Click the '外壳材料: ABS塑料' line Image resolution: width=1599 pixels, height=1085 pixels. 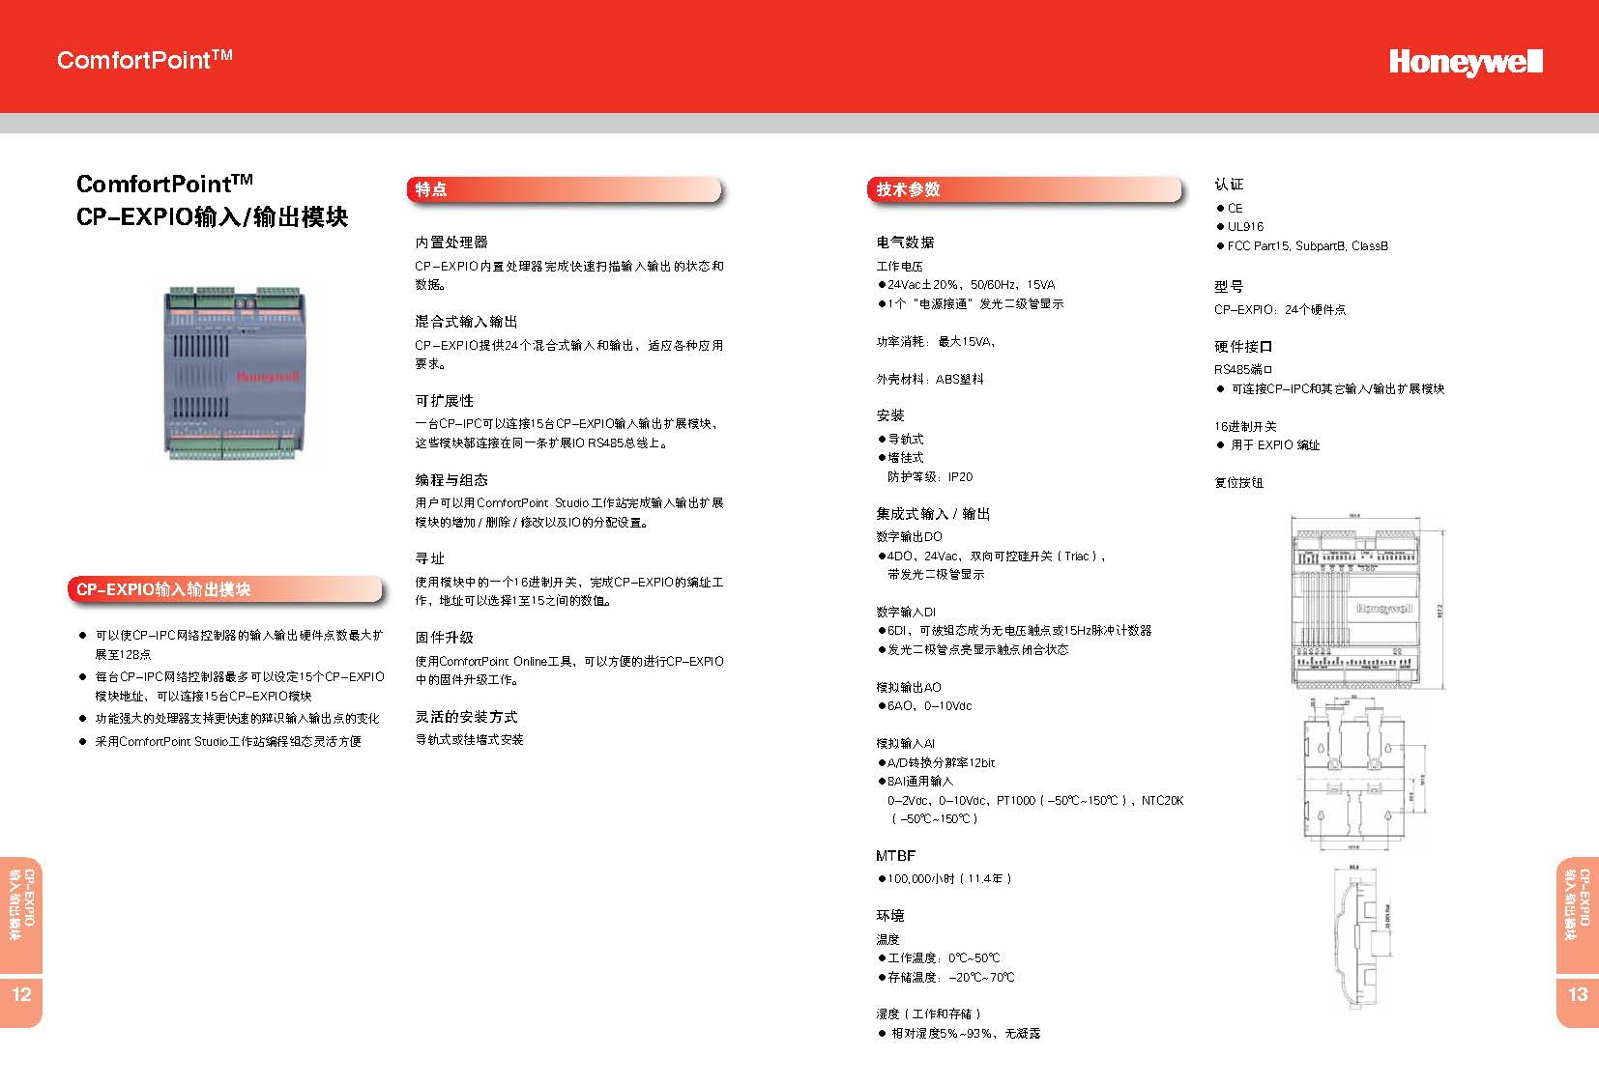(x=930, y=380)
